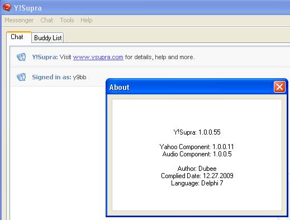Click the Complied Date: 12.27.2009 text
The width and height of the screenshot is (290, 220).
(x=197, y=176)
